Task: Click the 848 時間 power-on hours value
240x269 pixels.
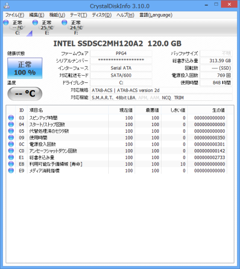Action: click(x=216, y=82)
